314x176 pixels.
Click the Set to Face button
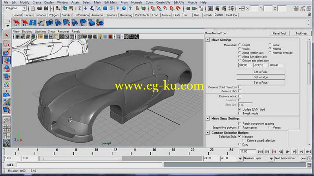(x=261, y=83)
